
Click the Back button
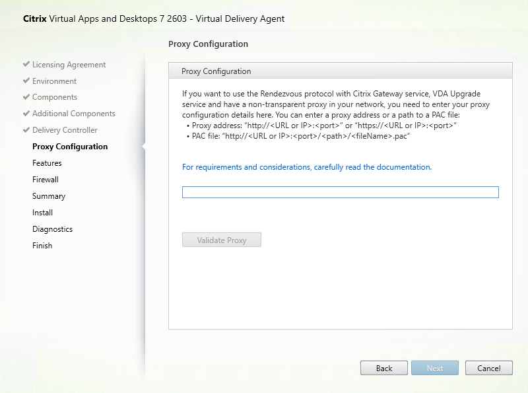click(384, 368)
